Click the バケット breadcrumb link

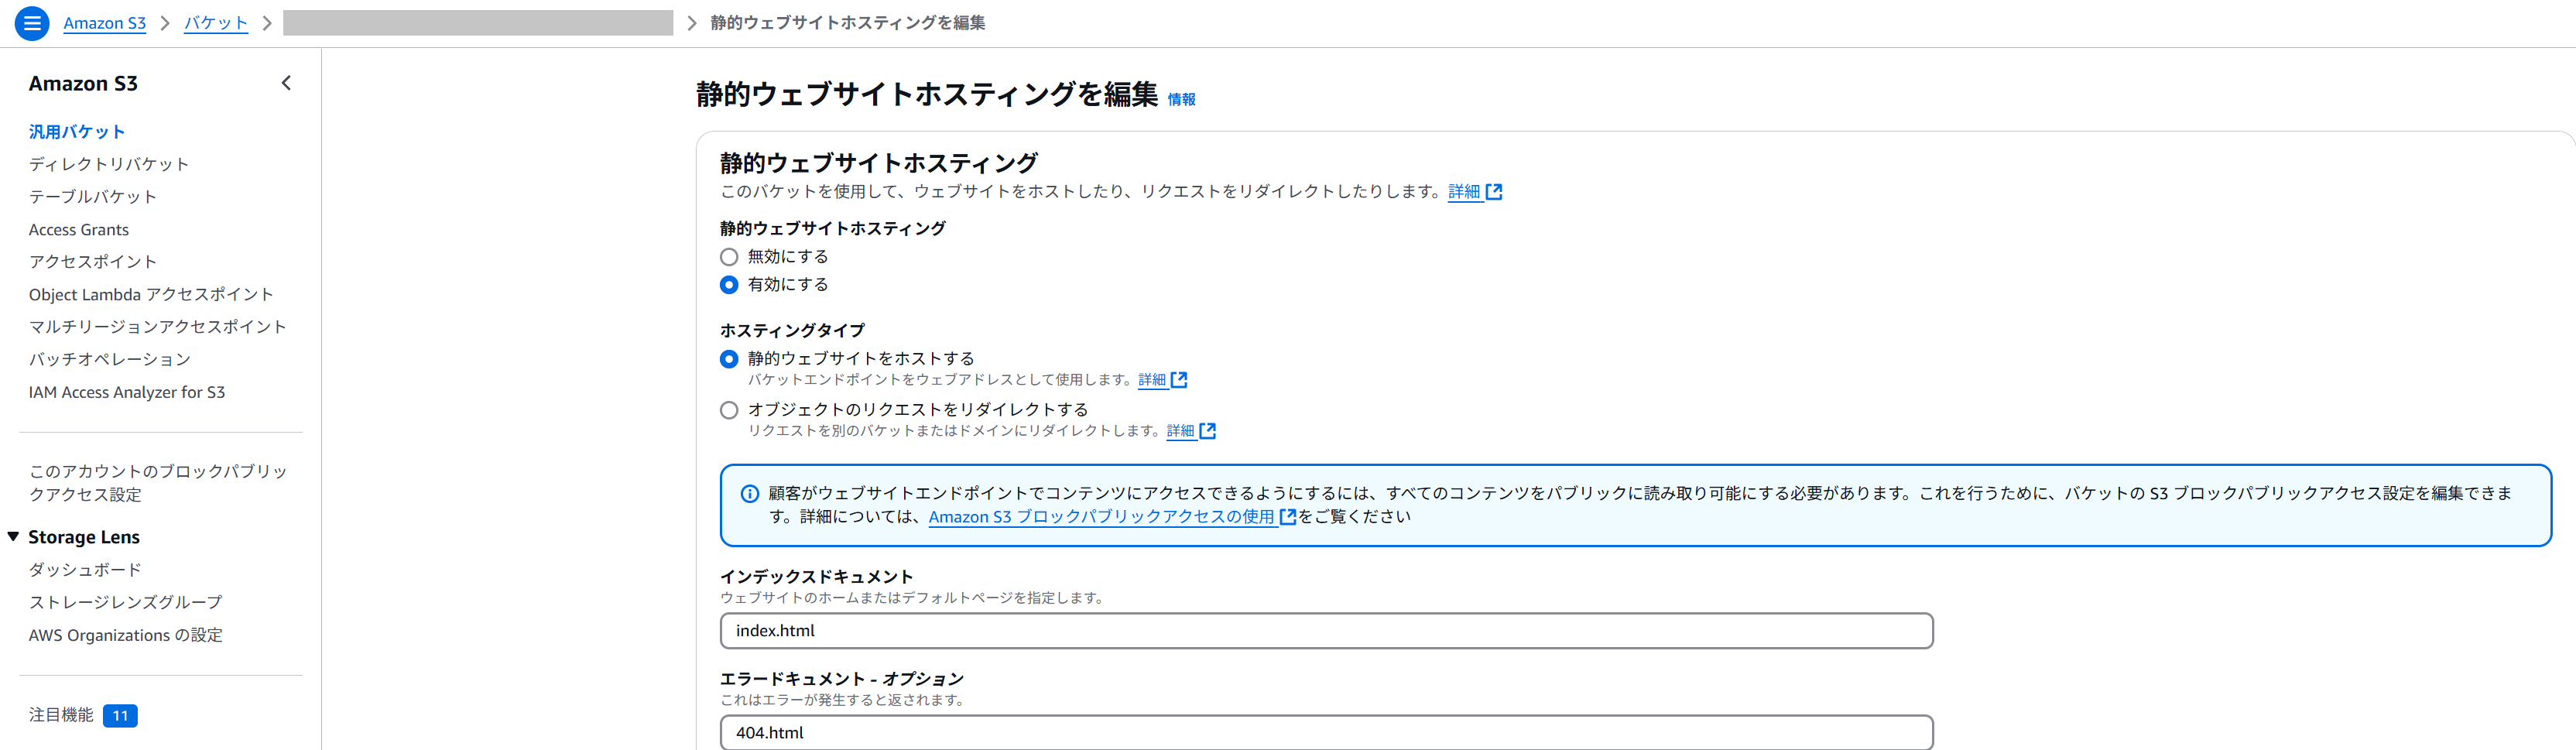216,23
